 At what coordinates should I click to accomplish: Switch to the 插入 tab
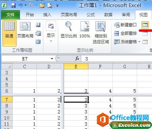click(47, 15)
